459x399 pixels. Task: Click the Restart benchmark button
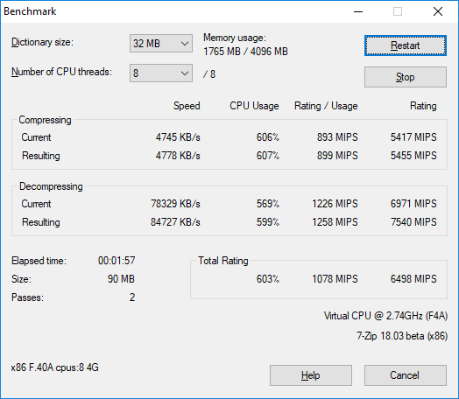(x=406, y=45)
